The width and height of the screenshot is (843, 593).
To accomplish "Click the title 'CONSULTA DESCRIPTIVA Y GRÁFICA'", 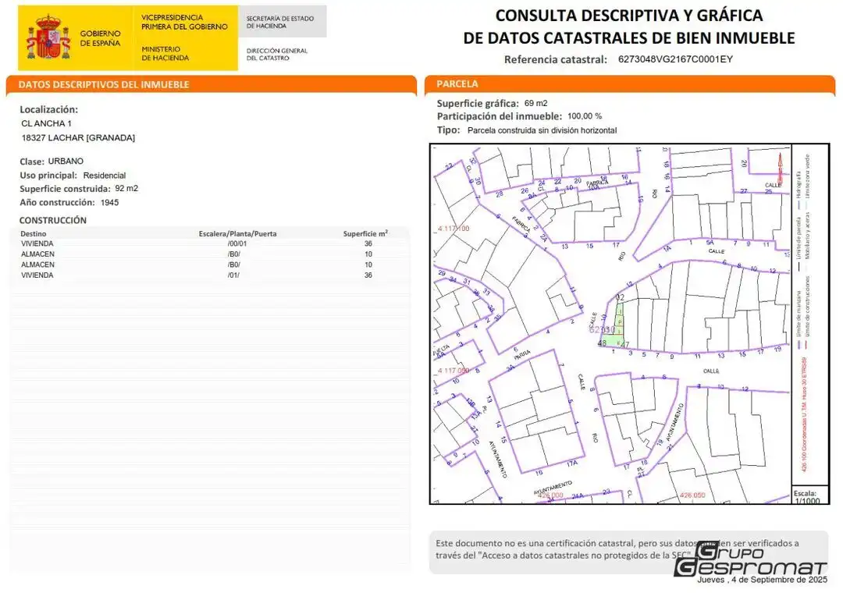I will (x=629, y=16).
